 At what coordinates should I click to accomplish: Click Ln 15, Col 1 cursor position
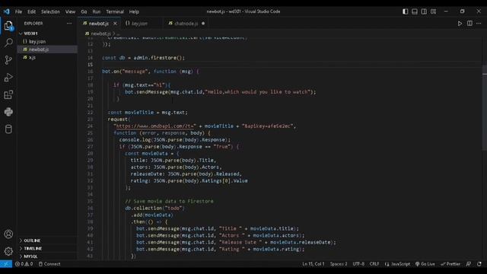coord(314,264)
